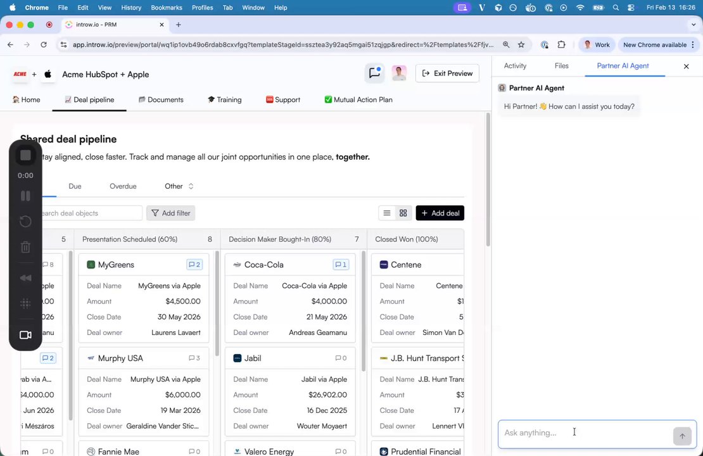Open Coca-Cola card comments badge
Viewport: 703px width, 456px height.
(x=341, y=265)
